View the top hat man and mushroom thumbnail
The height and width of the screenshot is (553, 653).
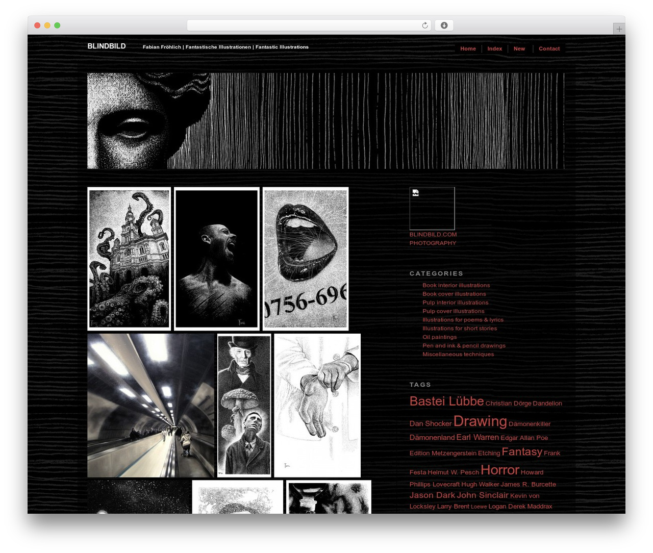tap(244, 406)
